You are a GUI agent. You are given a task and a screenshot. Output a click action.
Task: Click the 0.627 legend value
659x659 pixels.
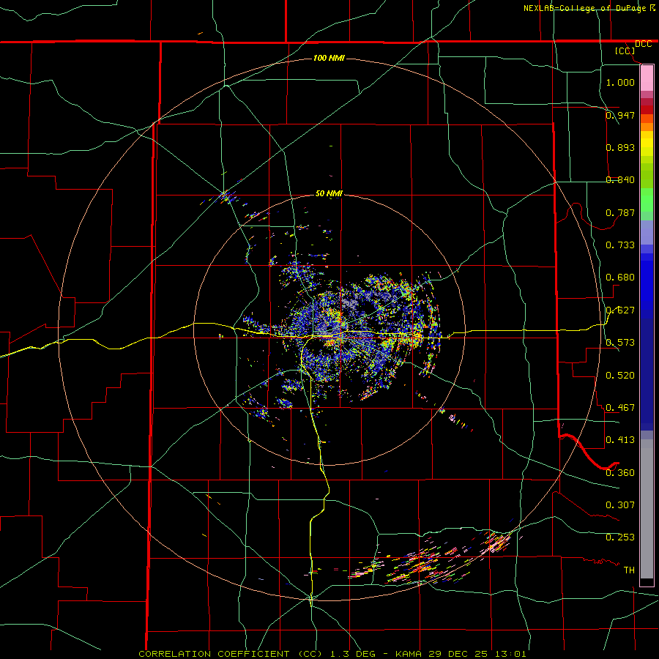point(620,310)
